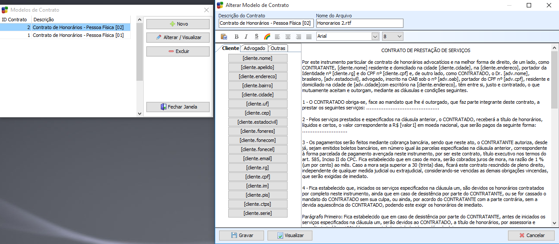Click the Fechar Janela button
This screenshot has height=244, width=559.
pos(178,107)
